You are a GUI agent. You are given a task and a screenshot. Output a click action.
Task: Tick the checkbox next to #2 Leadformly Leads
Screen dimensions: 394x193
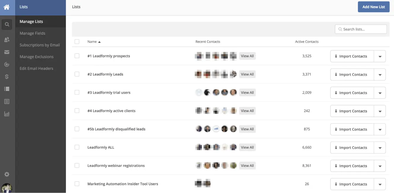click(x=77, y=74)
